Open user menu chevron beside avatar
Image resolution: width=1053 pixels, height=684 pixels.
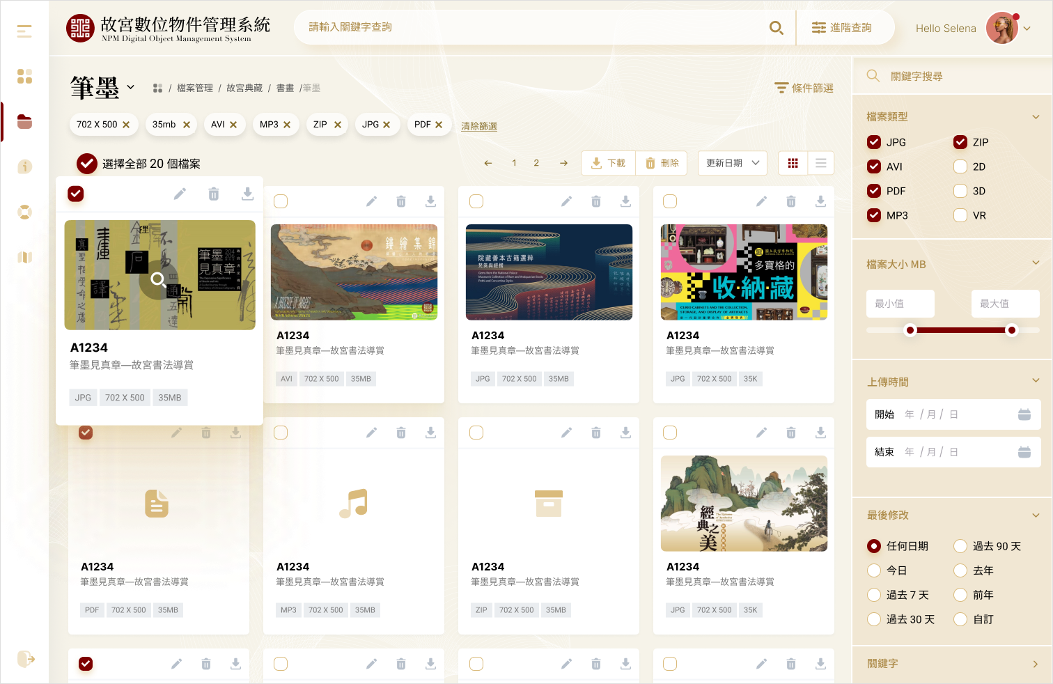pyautogui.click(x=1027, y=29)
